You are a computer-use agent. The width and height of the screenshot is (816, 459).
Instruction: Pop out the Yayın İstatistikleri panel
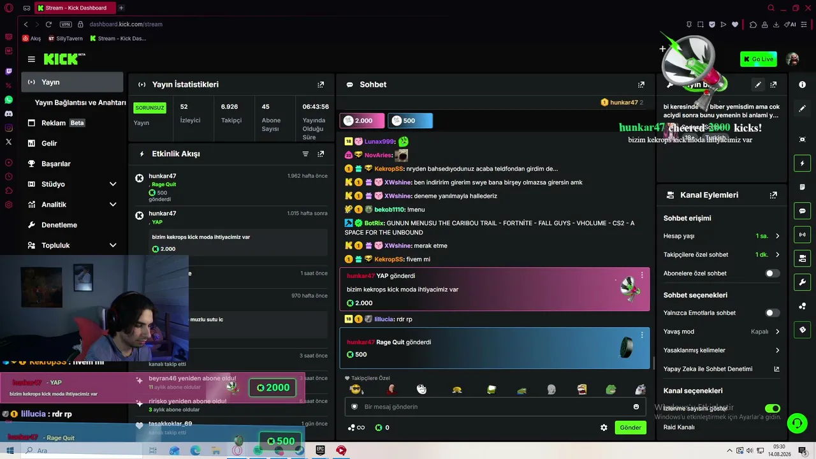tap(321, 84)
